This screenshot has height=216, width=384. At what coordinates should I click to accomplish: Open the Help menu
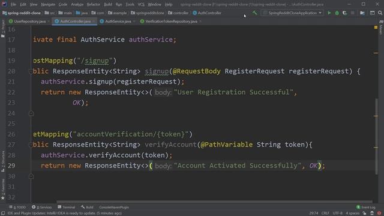169,4
